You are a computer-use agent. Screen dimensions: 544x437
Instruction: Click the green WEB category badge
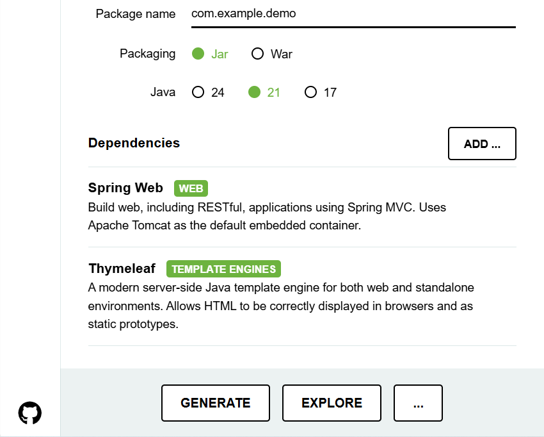pos(191,188)
